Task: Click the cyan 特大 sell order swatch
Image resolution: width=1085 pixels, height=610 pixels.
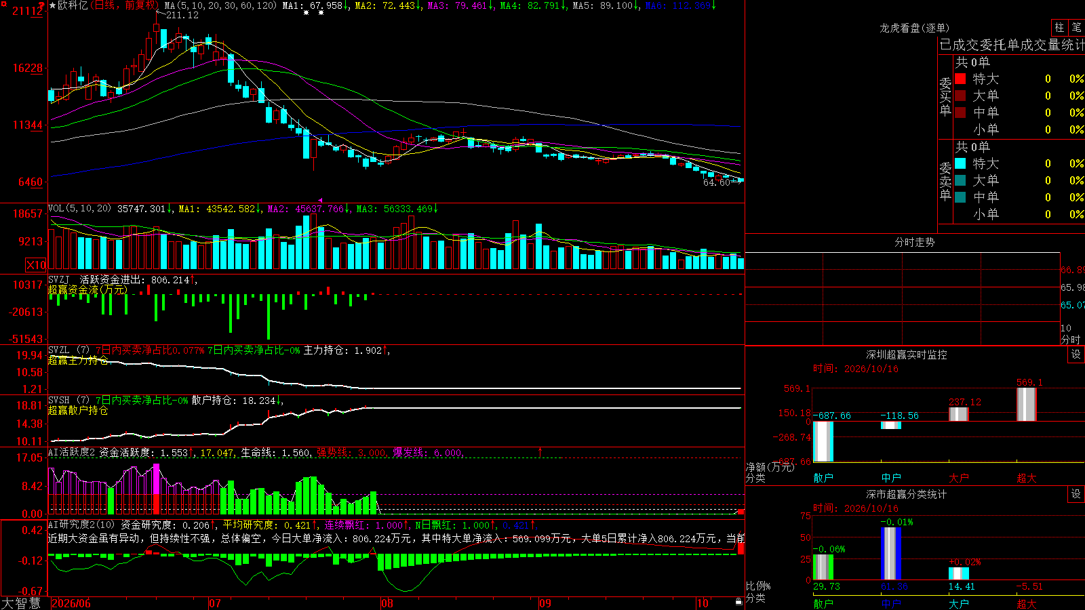Action: click(x=960, y=163)
